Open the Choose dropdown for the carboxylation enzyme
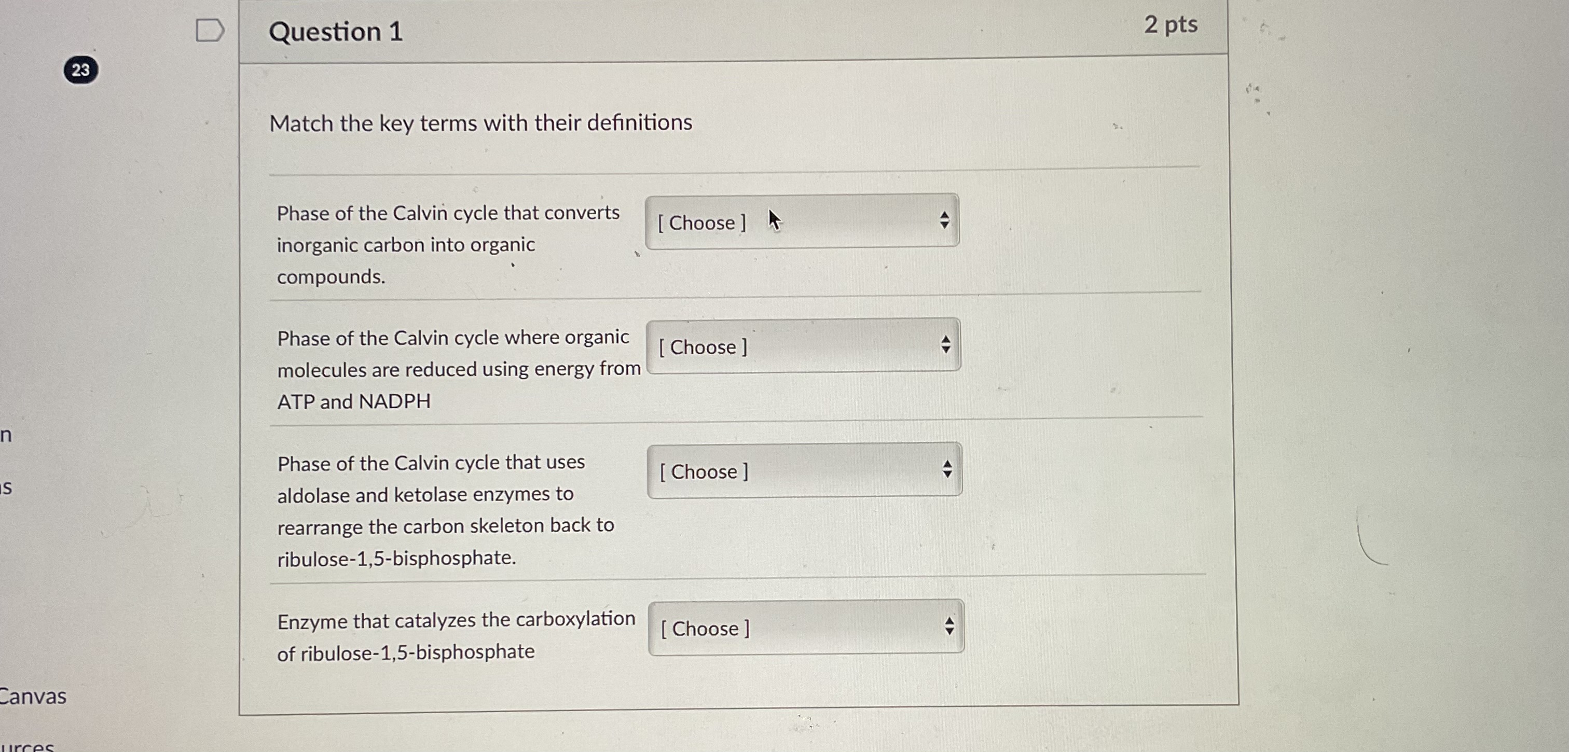This screenshot has height=752, width=1569. [795, 628]
